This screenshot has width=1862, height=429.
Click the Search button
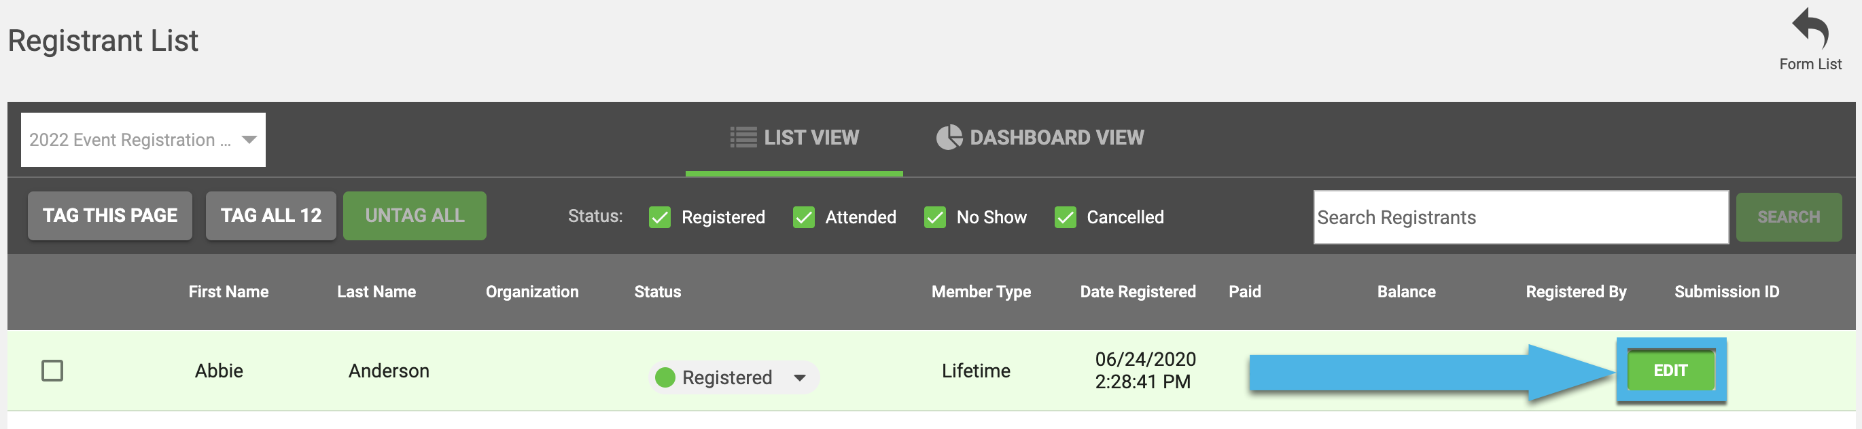[x=1789, y=217]
